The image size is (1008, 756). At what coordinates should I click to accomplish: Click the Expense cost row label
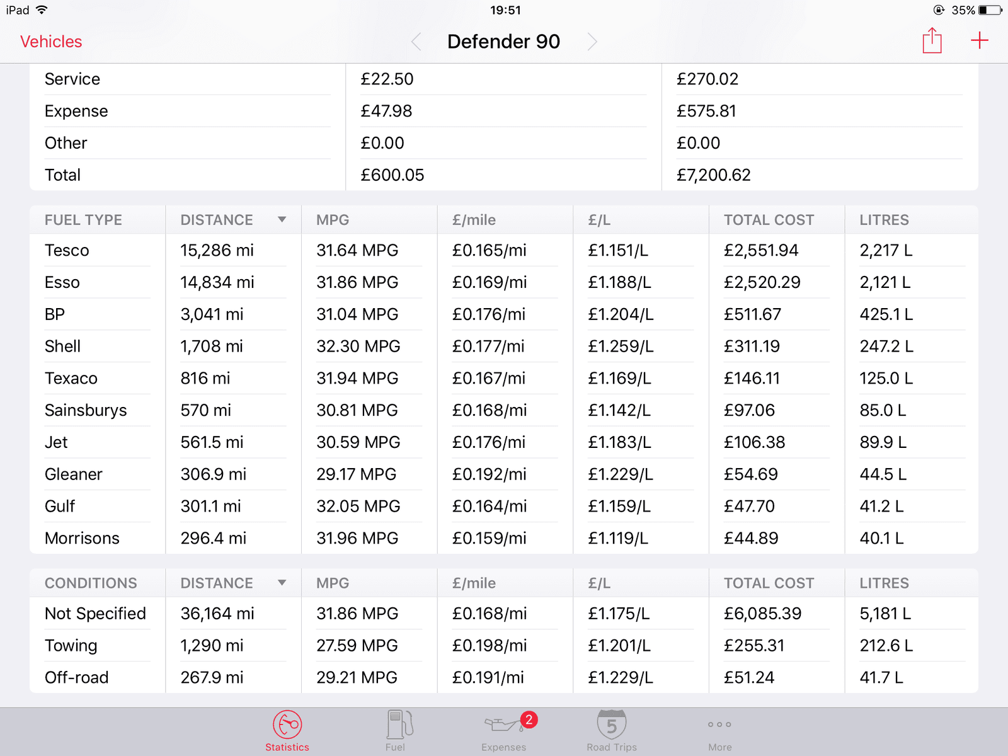pyautogui.click(x=76, y=112)
